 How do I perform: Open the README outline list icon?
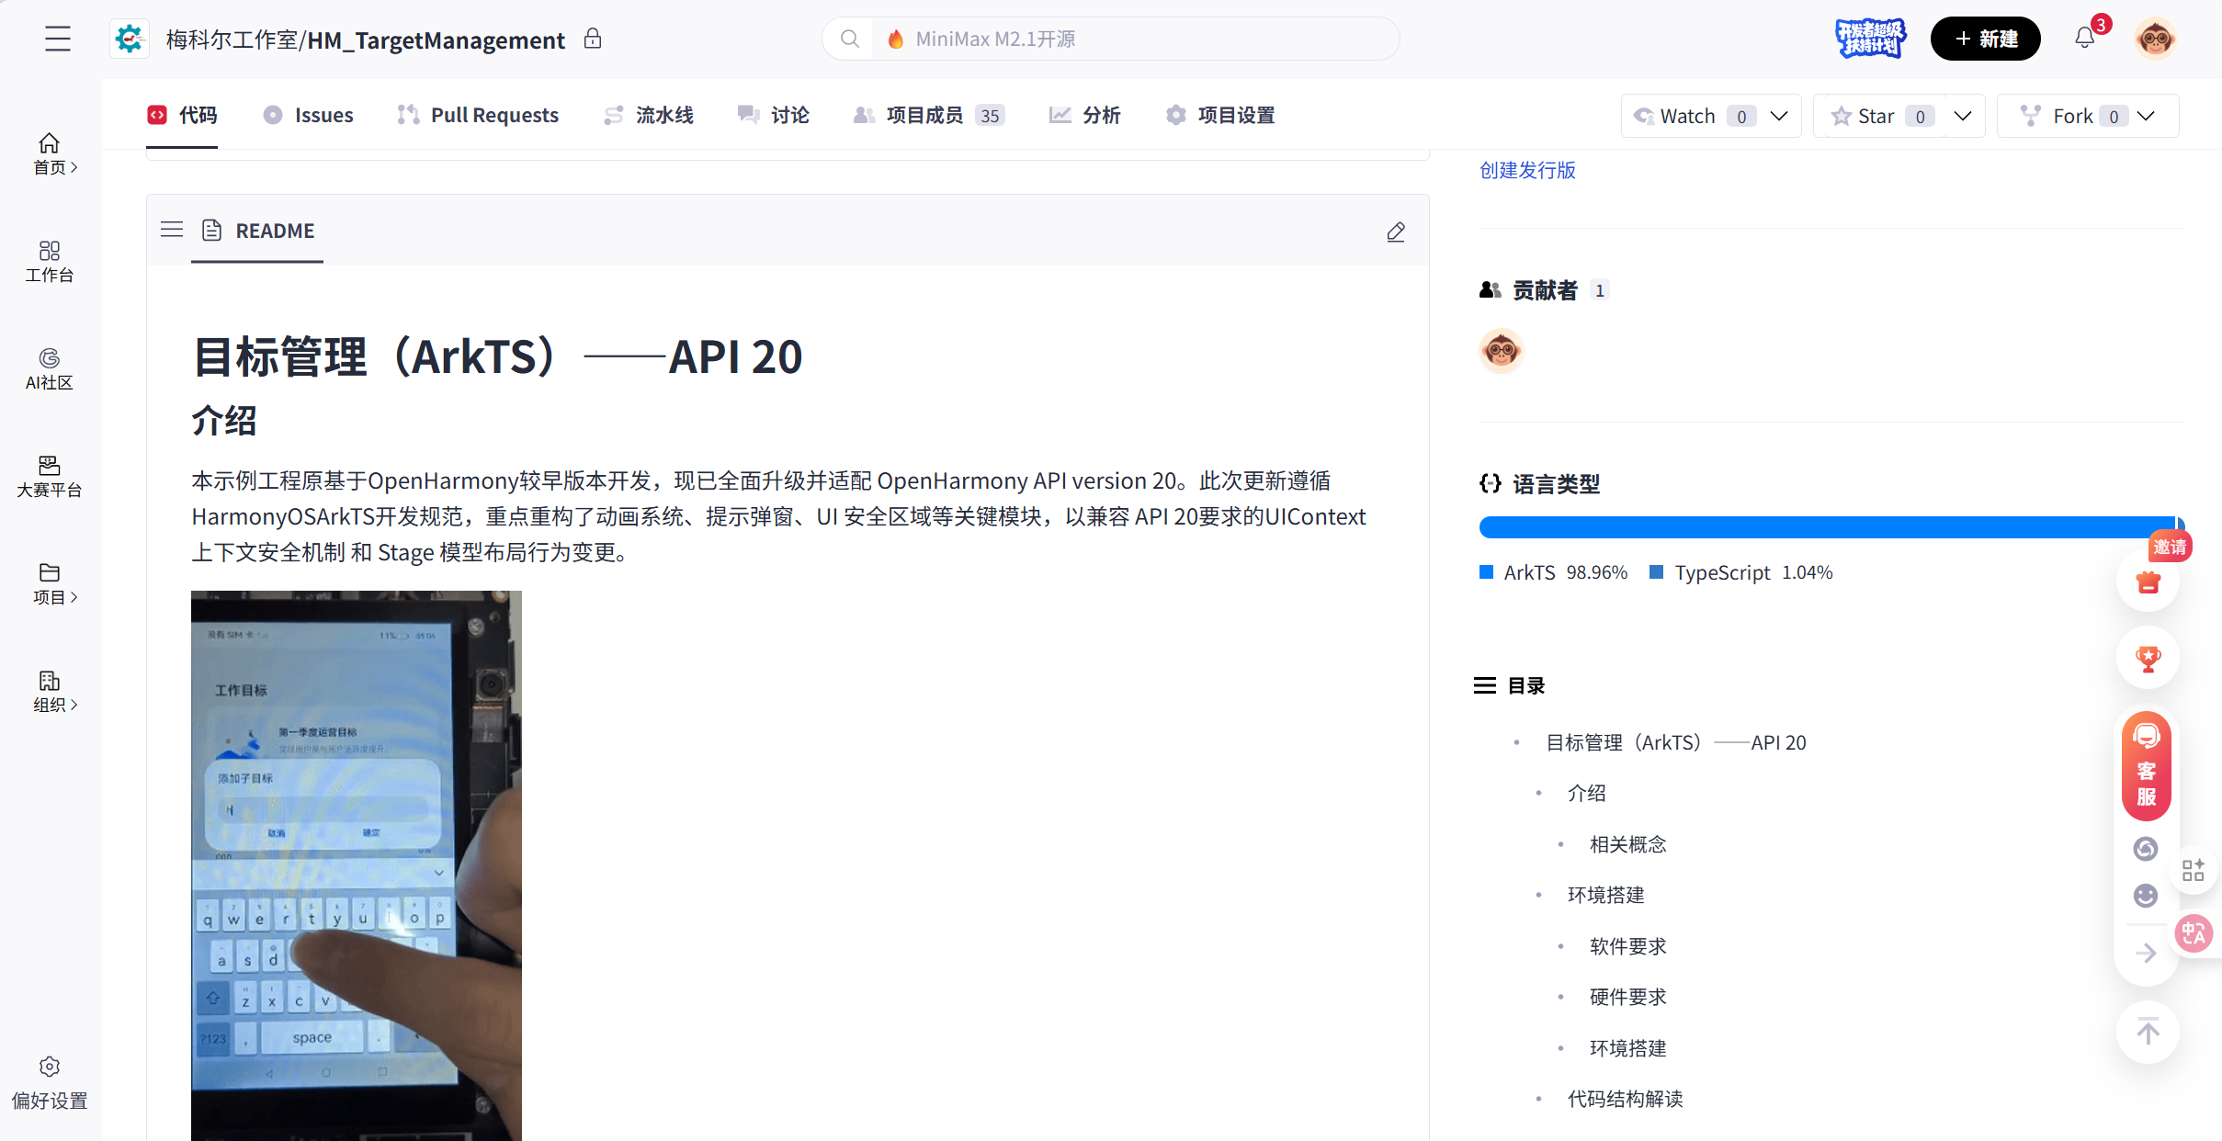click(172, 230)
